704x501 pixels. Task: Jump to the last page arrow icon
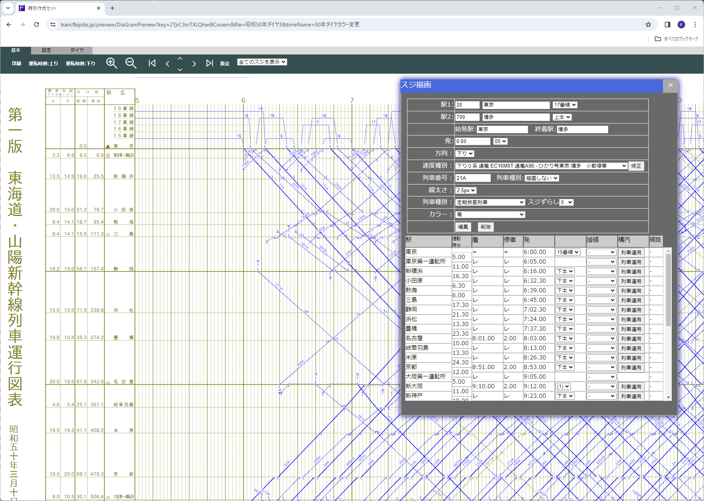coord(209,63)
